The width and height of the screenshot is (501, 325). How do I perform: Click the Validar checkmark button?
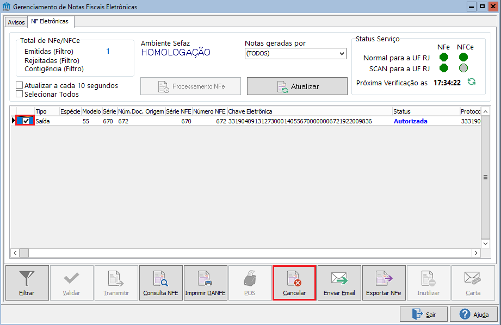[72, 283]
